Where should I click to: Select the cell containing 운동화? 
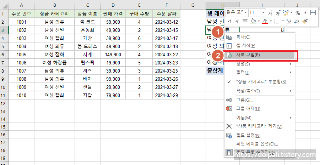click(87, 30)
